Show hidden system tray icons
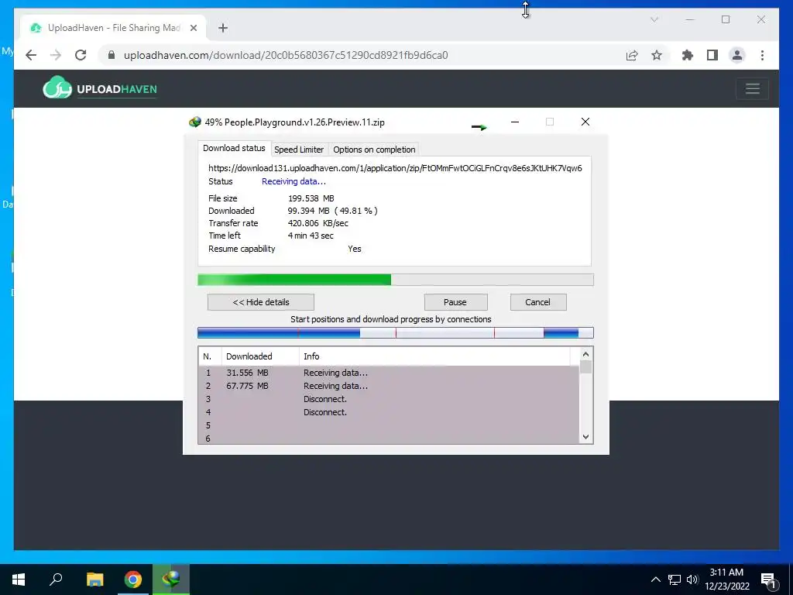The width and height of the screenshot is (793, 595). (x=655, y=580)
